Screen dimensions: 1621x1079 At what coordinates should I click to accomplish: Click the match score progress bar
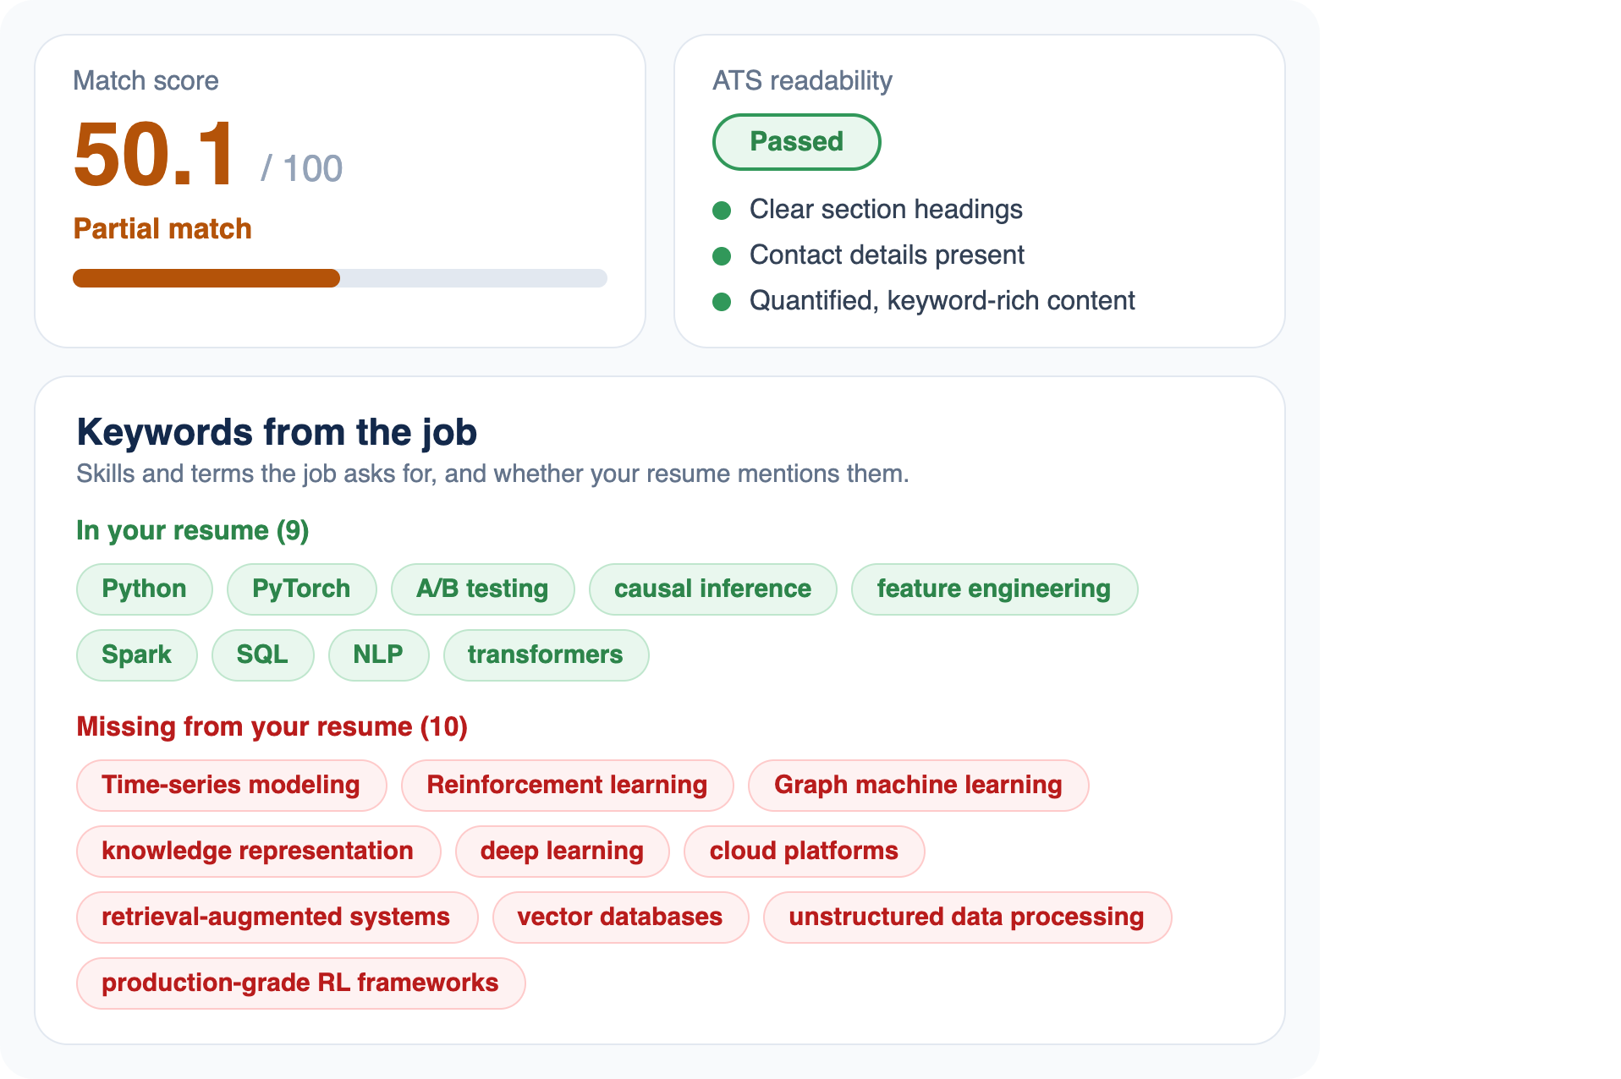tap(340, 278)
